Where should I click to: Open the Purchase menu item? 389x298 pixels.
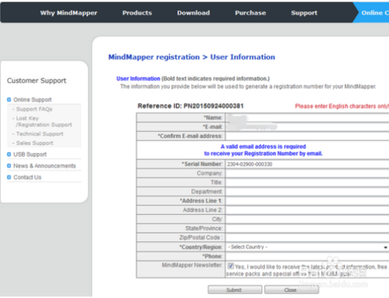coord(251,13)
